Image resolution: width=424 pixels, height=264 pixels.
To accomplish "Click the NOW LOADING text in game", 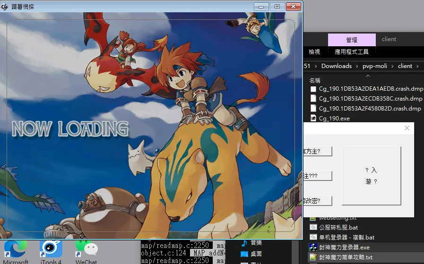I will click(x=70, y=128).
